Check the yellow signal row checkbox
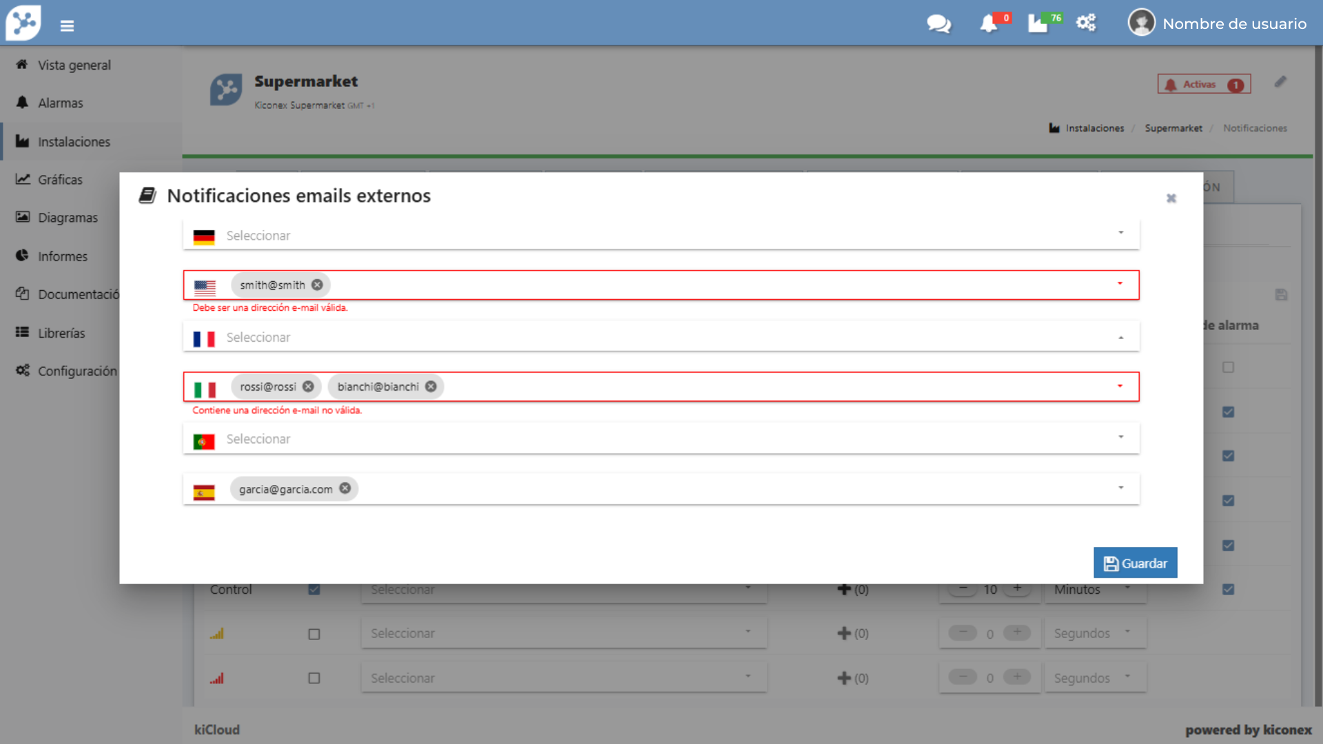 pyautogui.click(x=314, y=634)
